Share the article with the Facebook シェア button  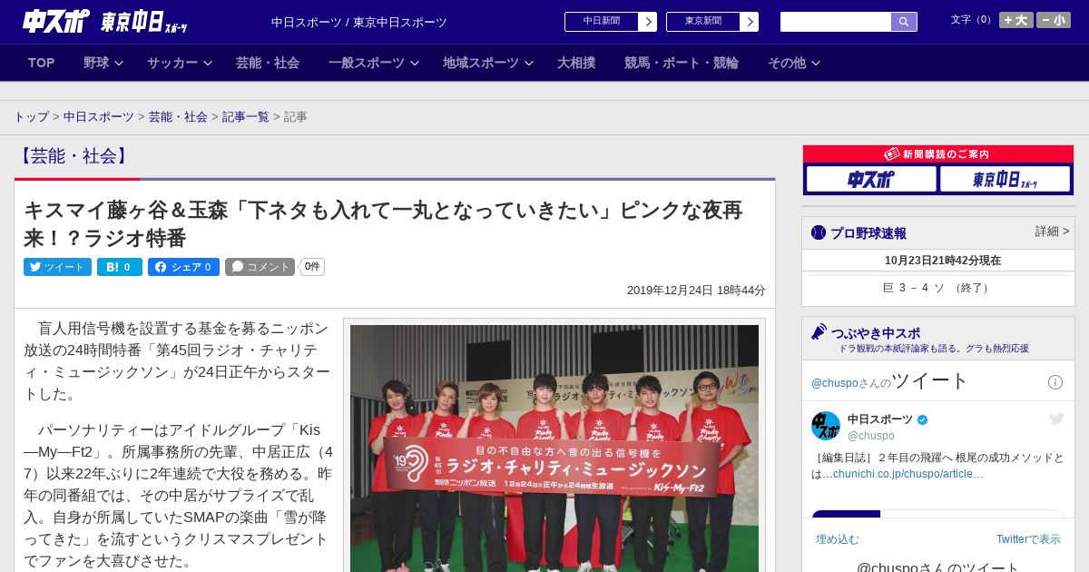183,267
